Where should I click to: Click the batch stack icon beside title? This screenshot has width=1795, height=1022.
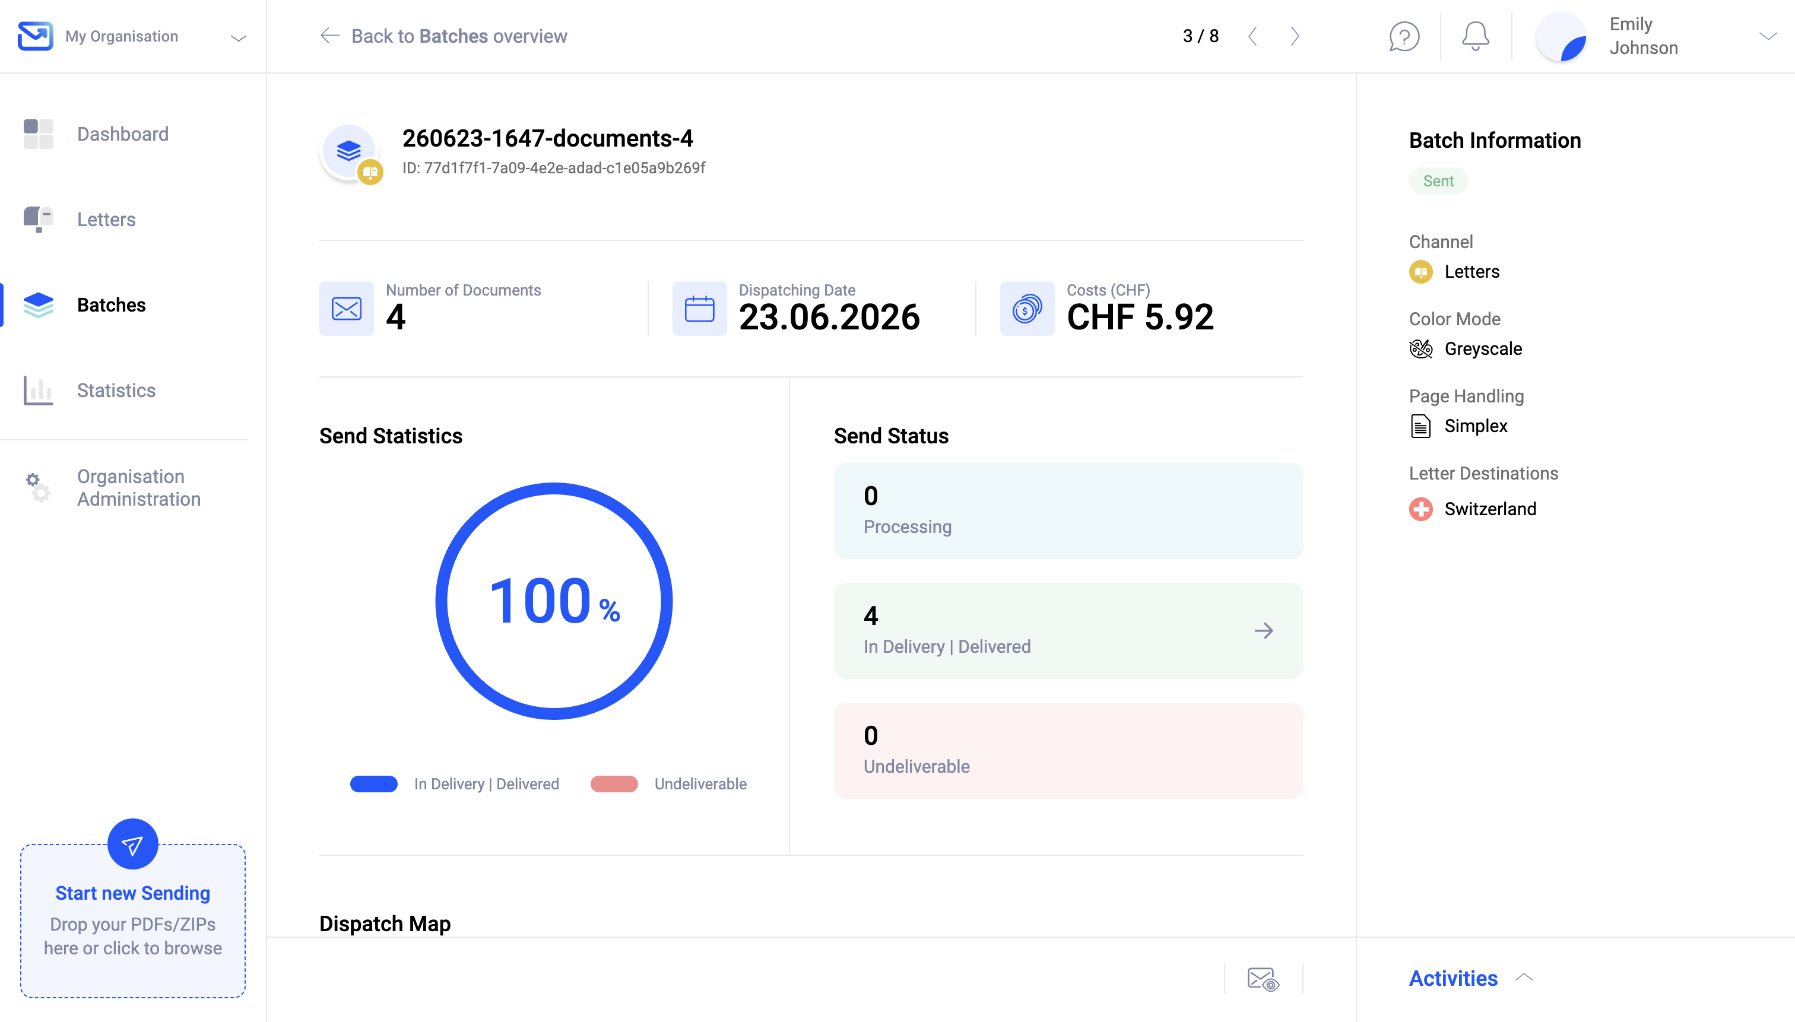click(349, 151)
